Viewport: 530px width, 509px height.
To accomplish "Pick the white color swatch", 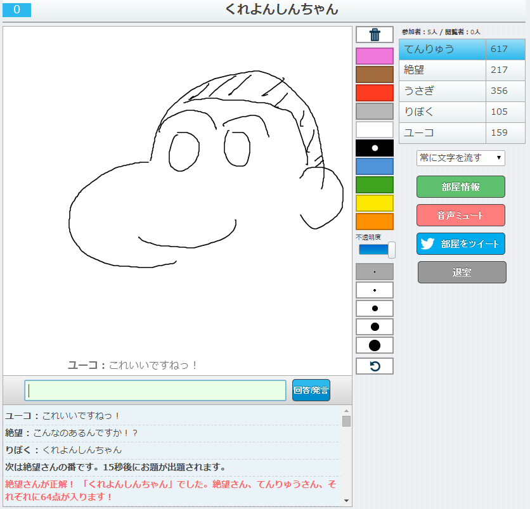I will pos(375,129).
